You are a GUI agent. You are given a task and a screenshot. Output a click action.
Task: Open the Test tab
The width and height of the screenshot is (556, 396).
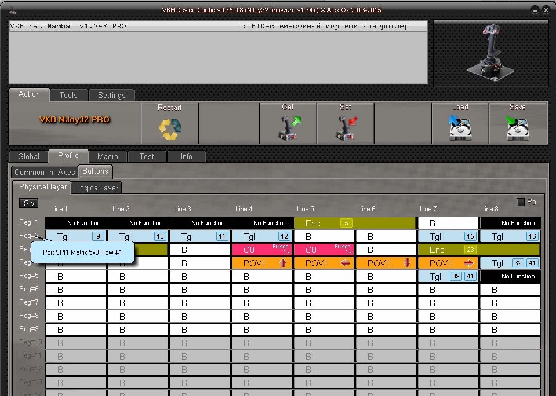coord(147,156)
